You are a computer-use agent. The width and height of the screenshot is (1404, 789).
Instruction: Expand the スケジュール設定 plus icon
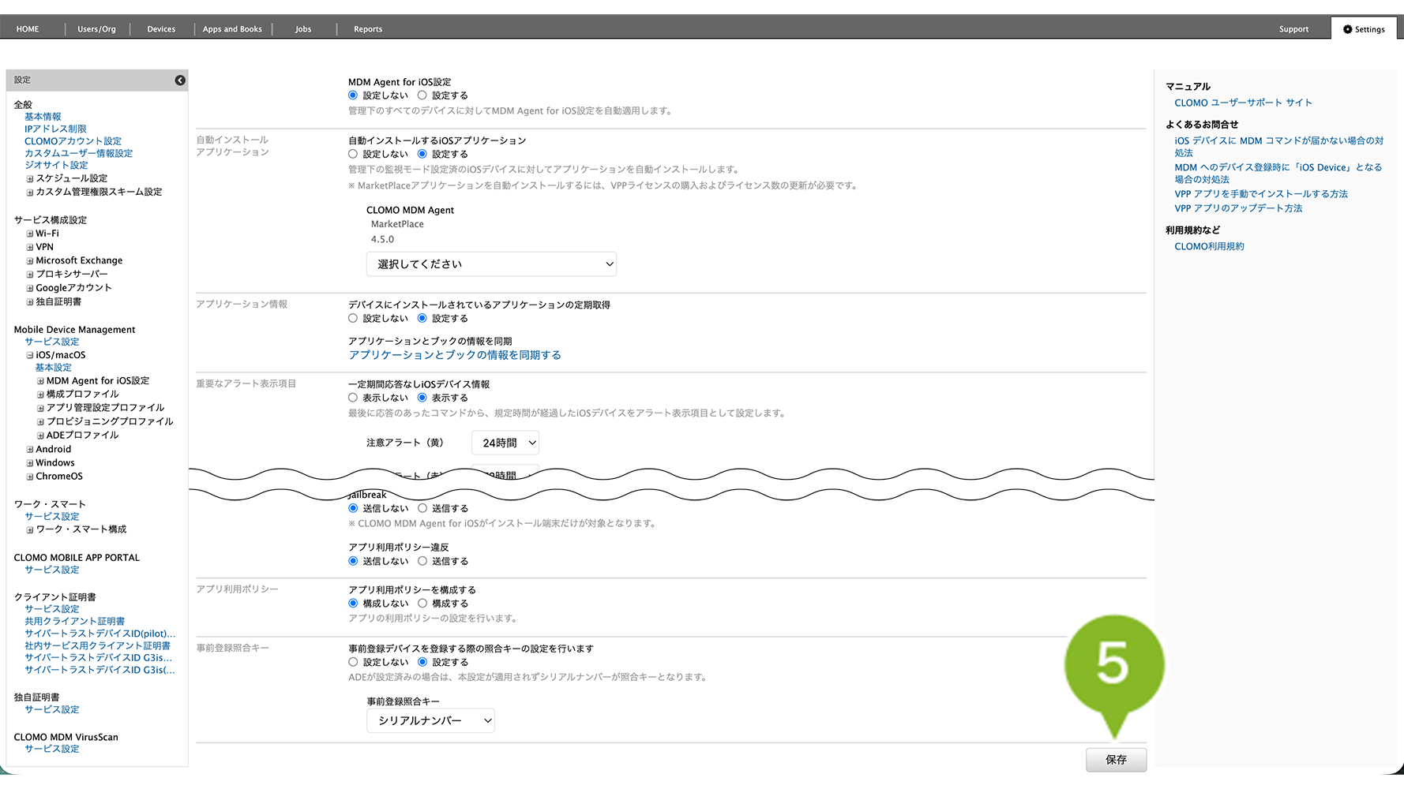30,179
